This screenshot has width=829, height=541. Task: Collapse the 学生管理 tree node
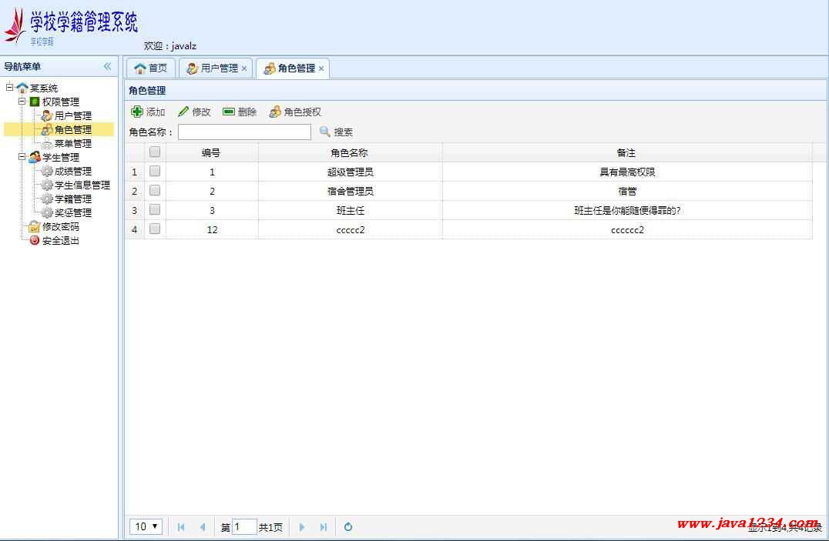pyautogui.click(x=22, y=157)
